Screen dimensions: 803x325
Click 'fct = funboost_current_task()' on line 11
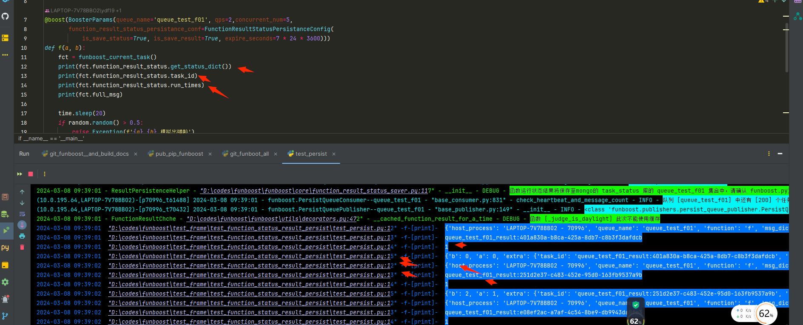pos(108,57)
